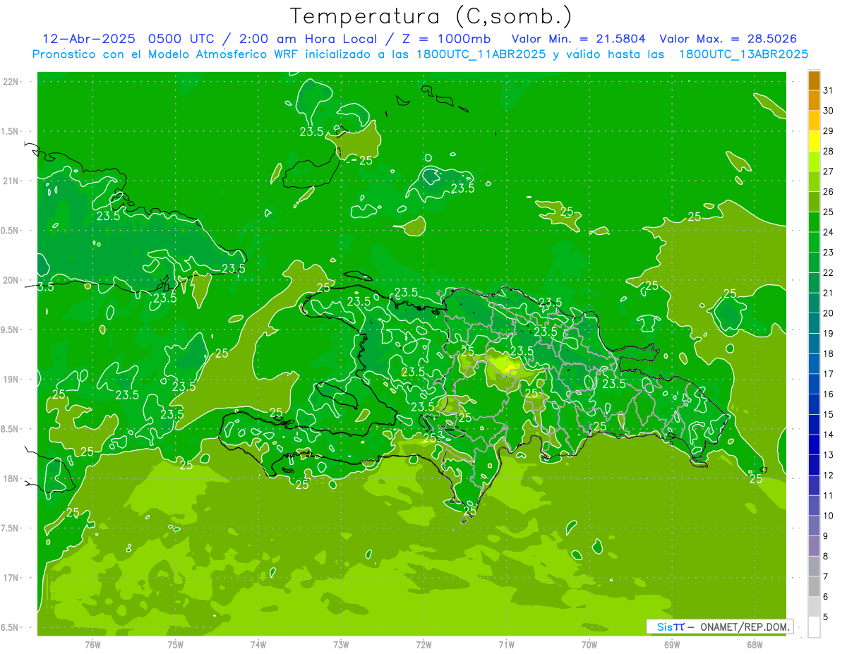Screen dimensions: 847x654
Task: Click colorbar value label '31'
Action: click(829, 90)
